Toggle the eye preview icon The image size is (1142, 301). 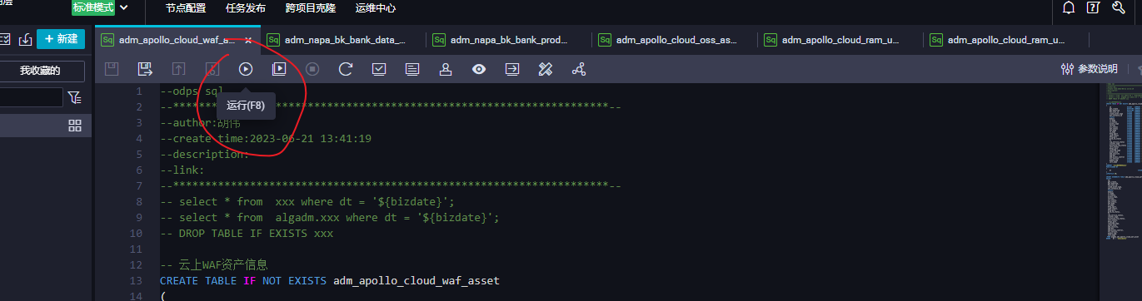coord(479,69)
